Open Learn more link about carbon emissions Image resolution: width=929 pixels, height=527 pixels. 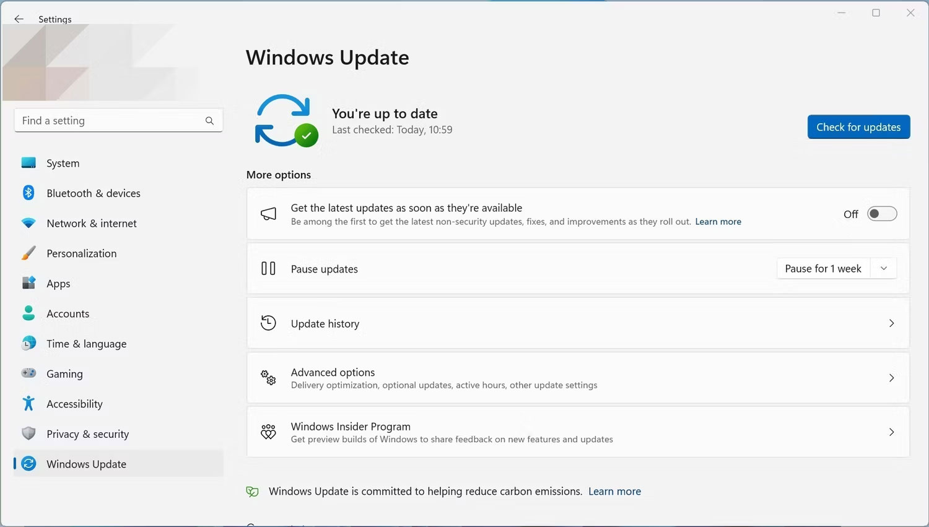pyautogui.click(x=614, y=491)
